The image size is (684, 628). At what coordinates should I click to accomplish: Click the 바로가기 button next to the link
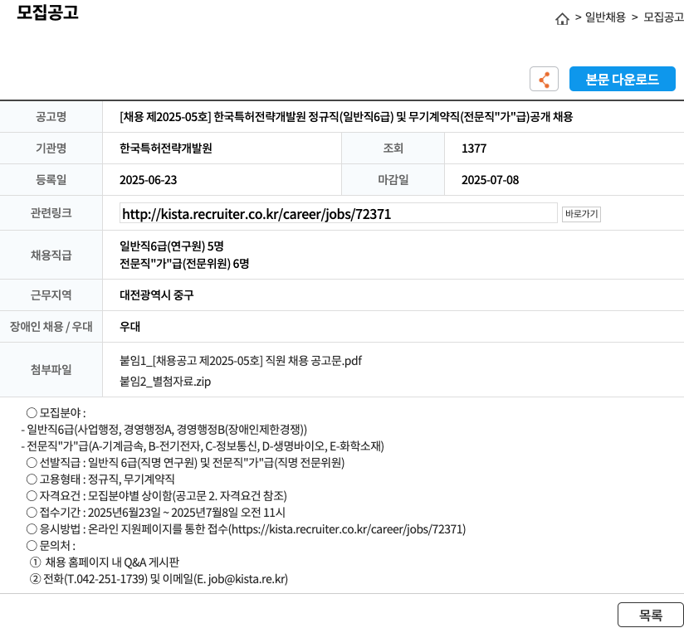click(x=581, y=214)
